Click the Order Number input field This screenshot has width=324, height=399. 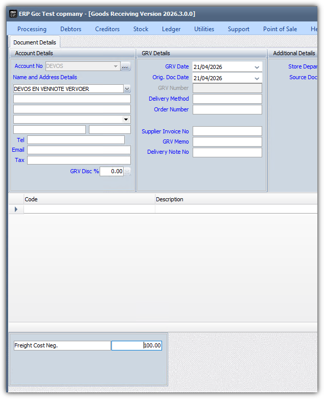[x=227, y=109]
